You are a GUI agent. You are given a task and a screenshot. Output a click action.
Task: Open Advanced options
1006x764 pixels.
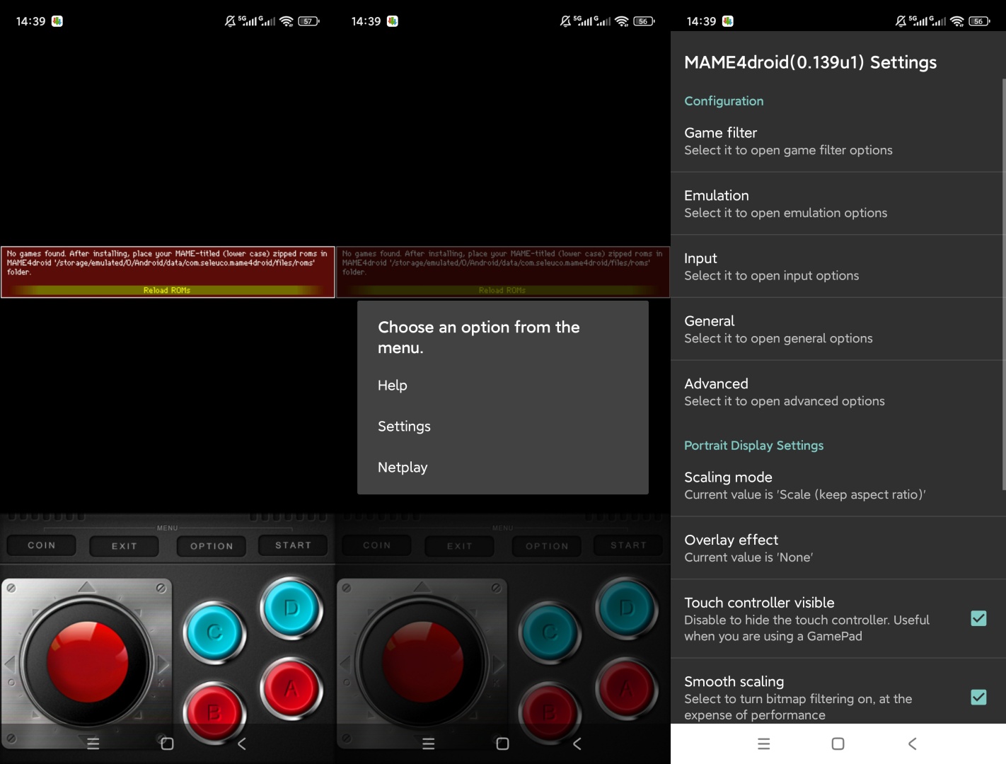(x=838, y=392)
